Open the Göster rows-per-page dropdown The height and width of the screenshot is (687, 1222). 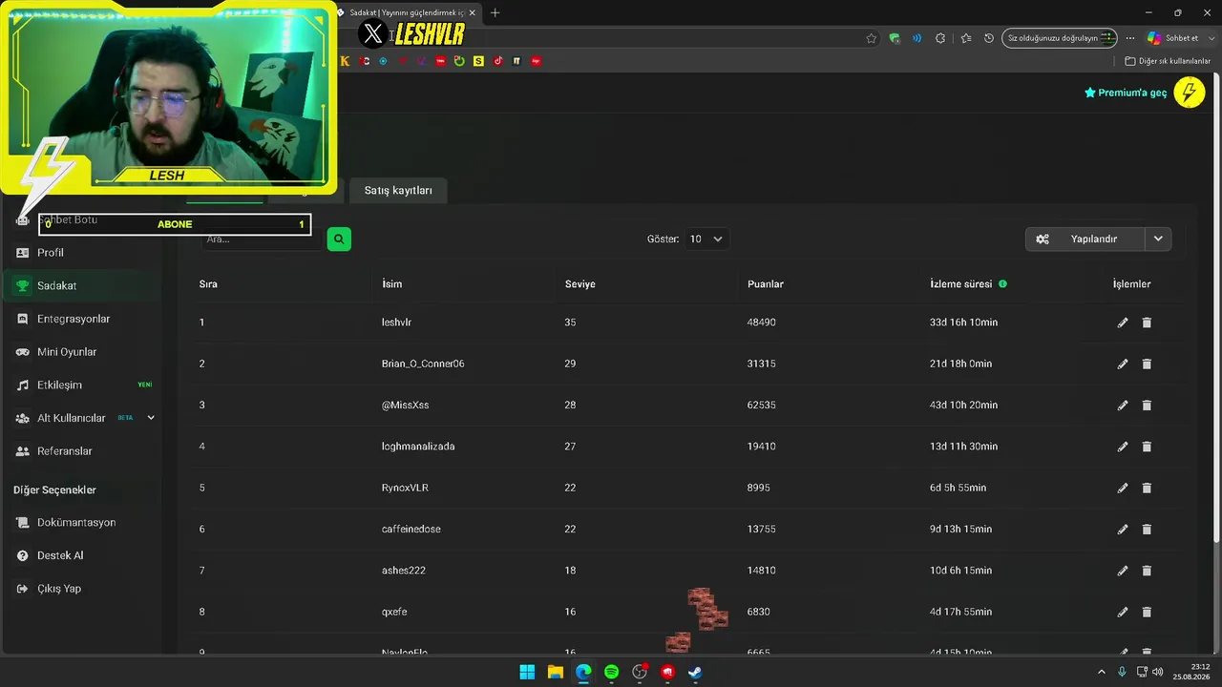coord(706,239)
